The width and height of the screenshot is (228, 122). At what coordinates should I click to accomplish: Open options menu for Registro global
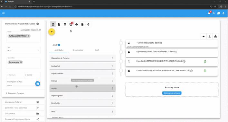point(112,96)
